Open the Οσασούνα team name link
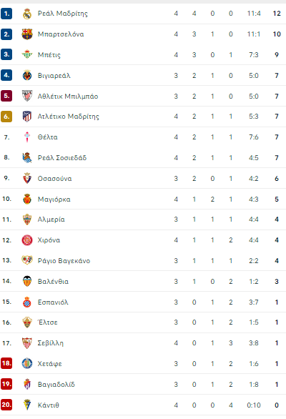 (x=55, y=179)
